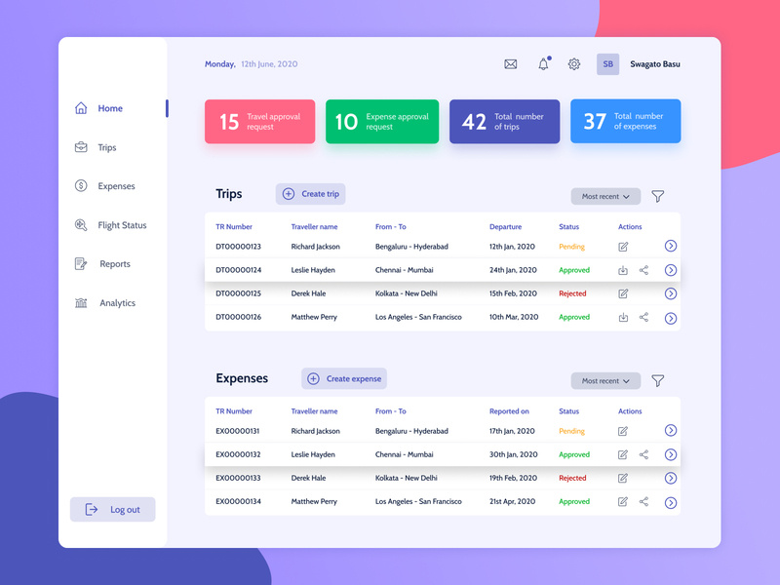This screenshot has height=585, width=780.
Task: Click the Create trip button
Action: 310,194
